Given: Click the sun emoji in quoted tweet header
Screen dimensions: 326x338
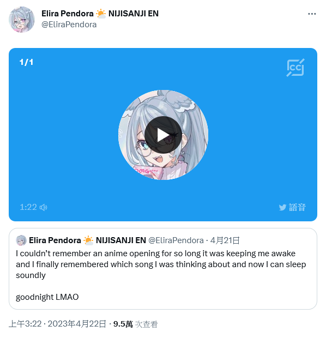Looking at the screenshot, I should [x=88, y=240].
